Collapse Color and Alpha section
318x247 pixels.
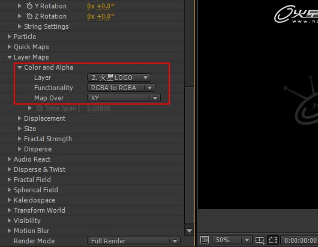20,67
